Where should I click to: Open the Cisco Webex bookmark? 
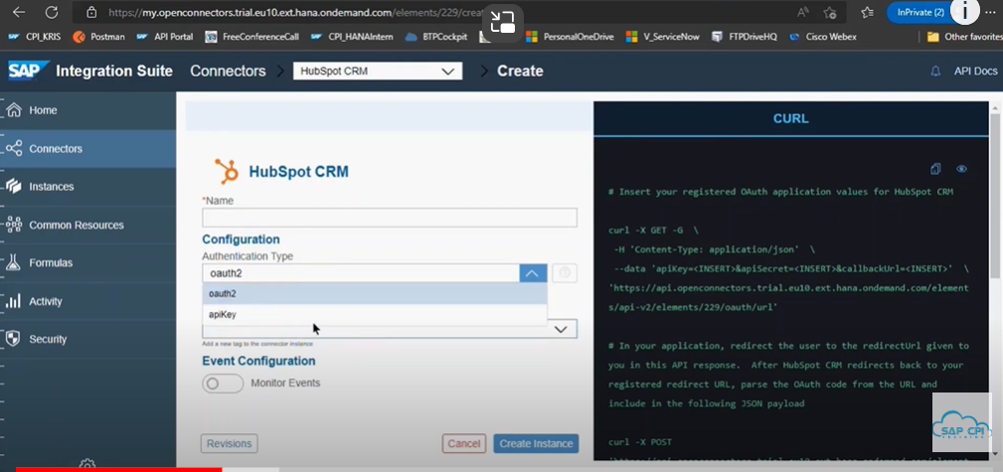tap(823, 37)
